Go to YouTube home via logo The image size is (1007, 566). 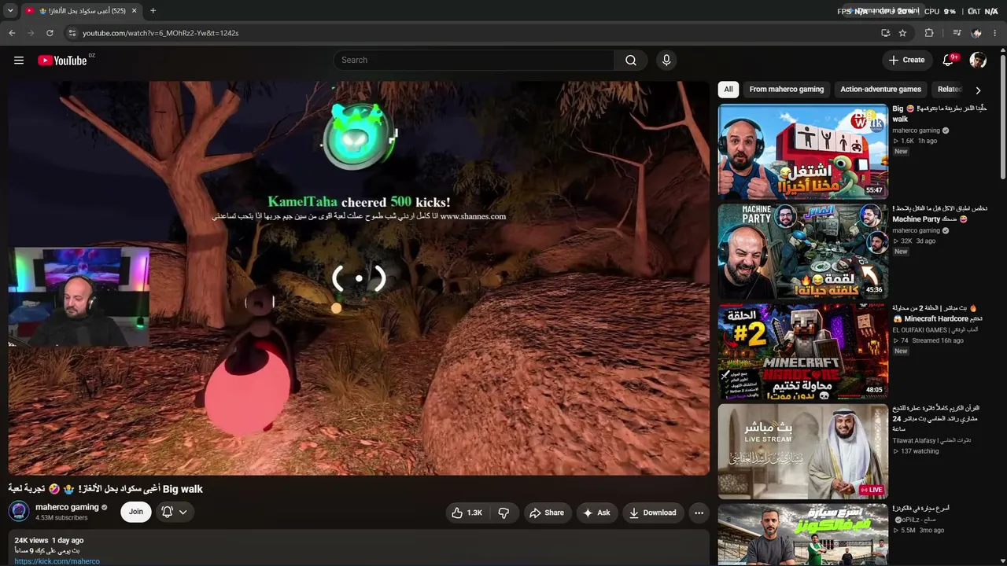pos(62,61)
